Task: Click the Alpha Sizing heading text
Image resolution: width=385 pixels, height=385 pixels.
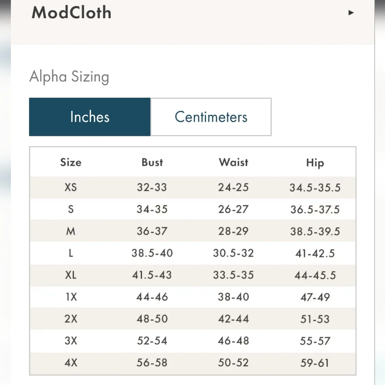Action: [69, 77]
